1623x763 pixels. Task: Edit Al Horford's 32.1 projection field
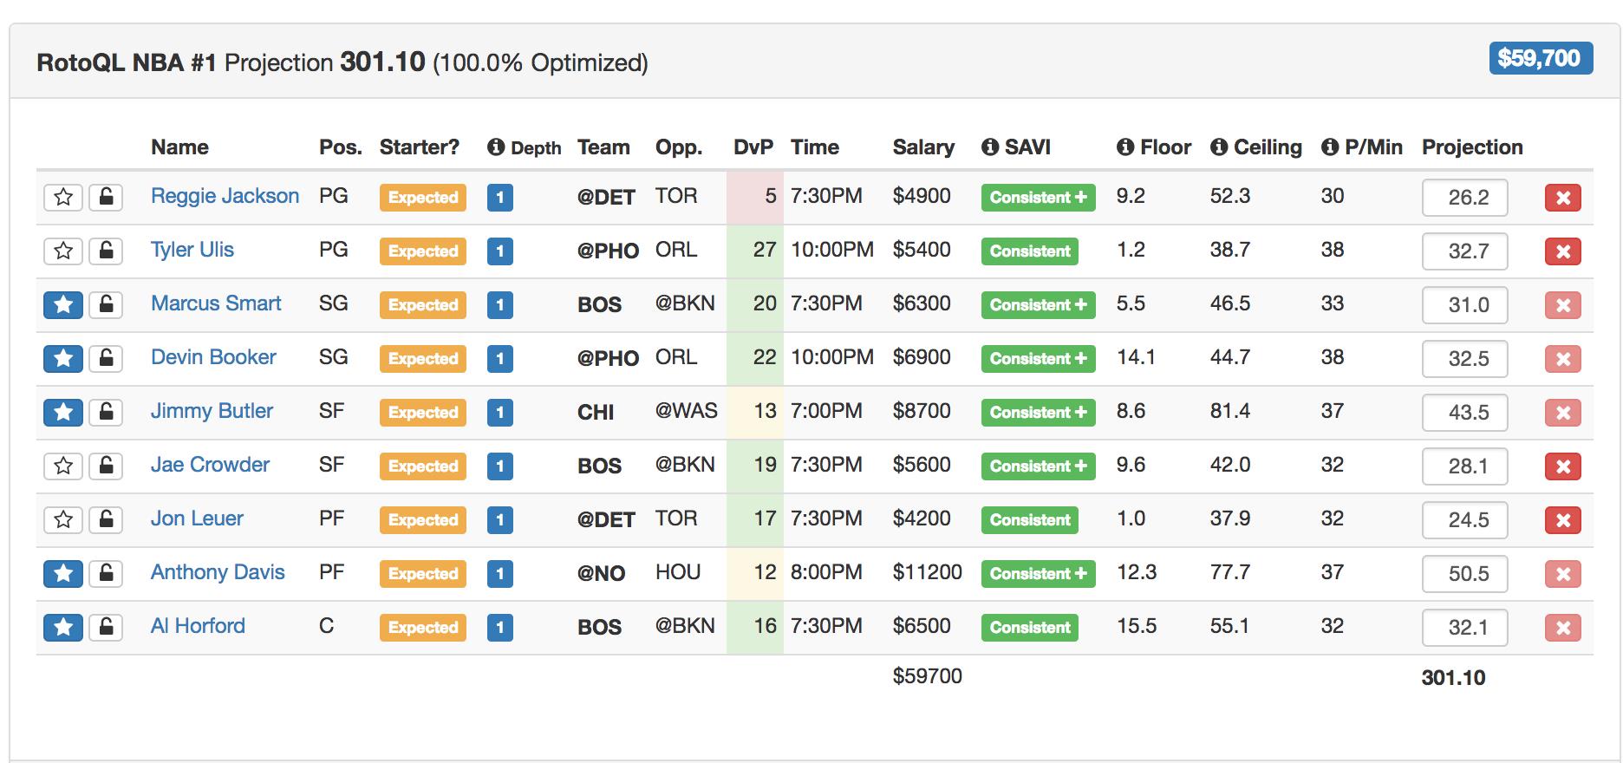[1465, 628]
